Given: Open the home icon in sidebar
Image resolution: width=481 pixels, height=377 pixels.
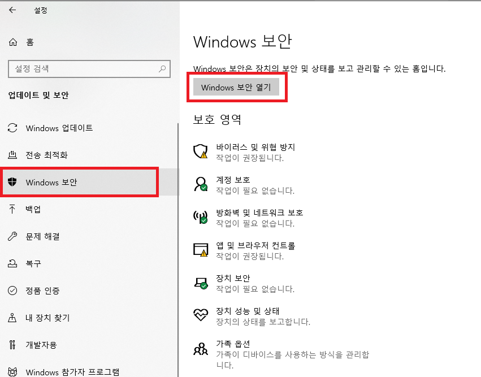Looking at the screenshot, I should click(12, 42).
